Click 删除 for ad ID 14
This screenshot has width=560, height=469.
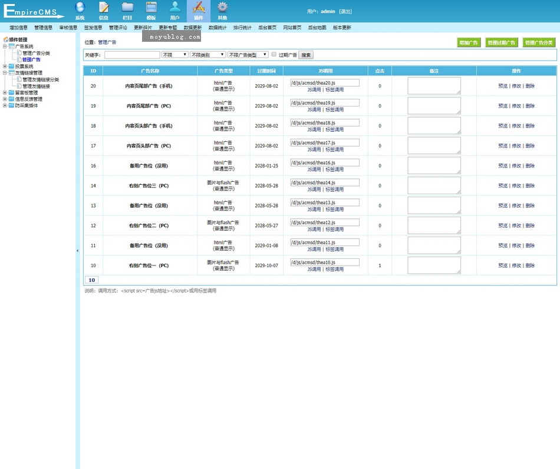point(530,186)
